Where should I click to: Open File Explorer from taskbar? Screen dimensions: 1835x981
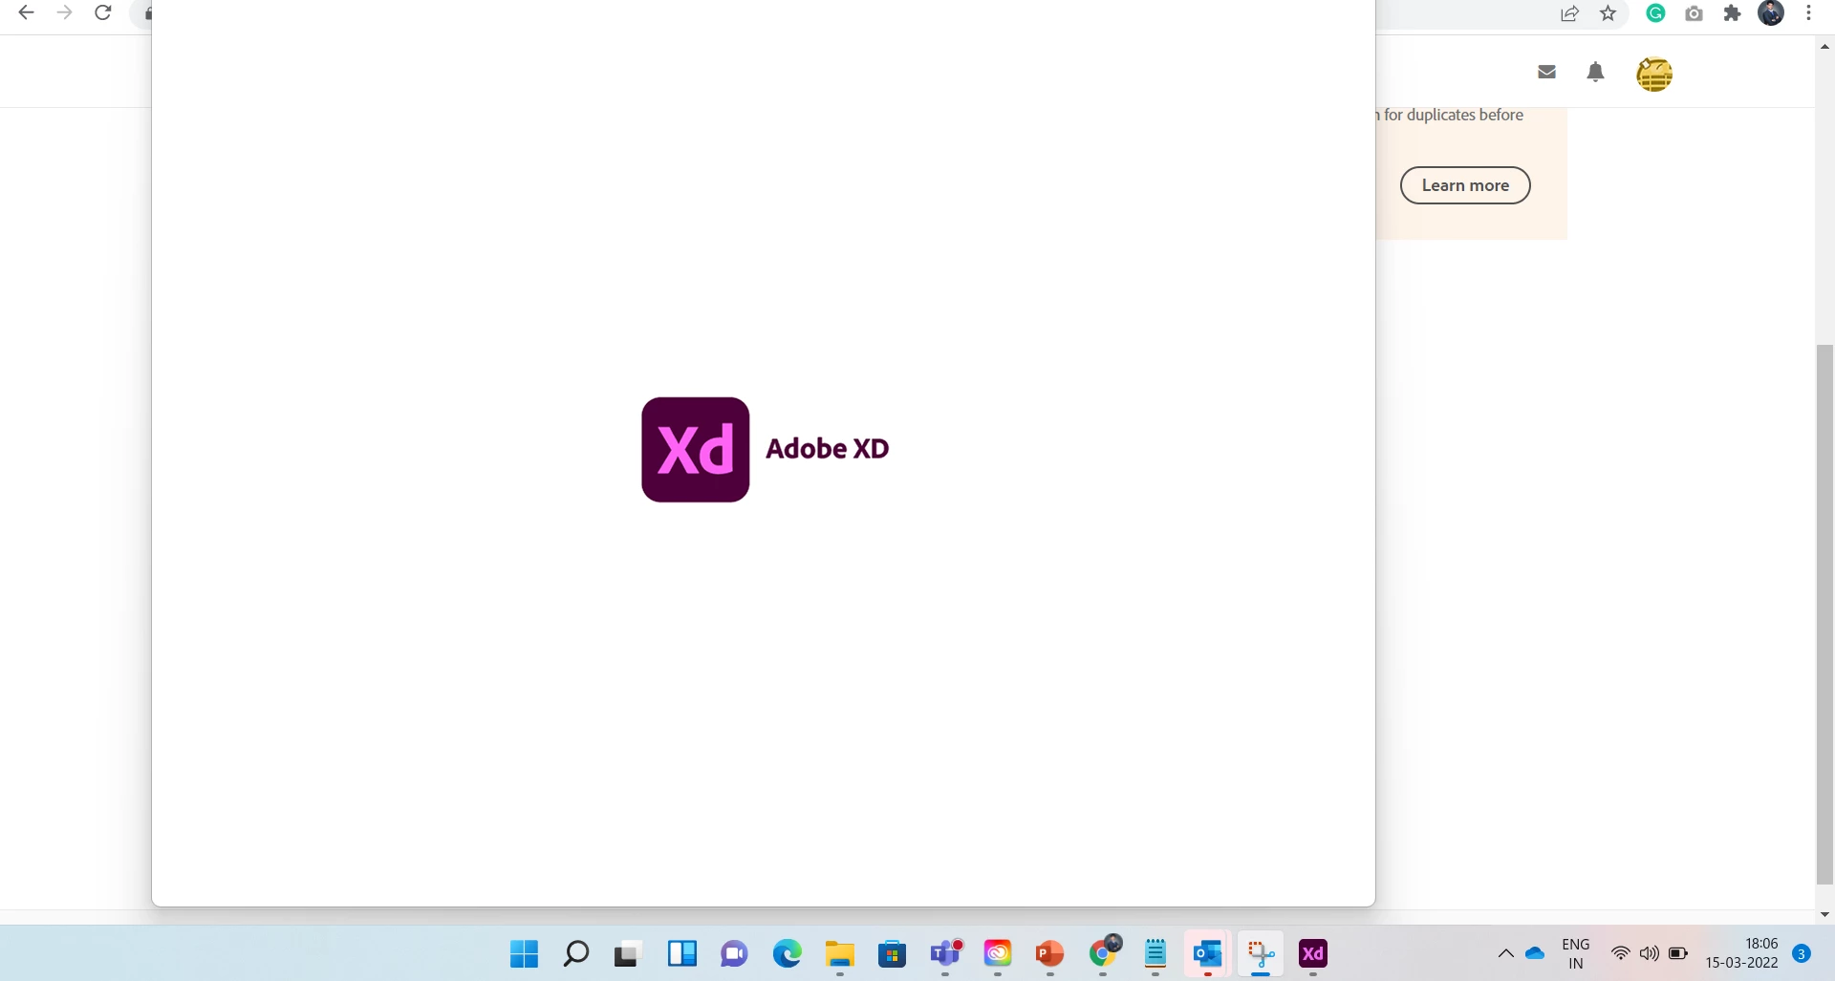pyautogui.click(x=840, y=953)
